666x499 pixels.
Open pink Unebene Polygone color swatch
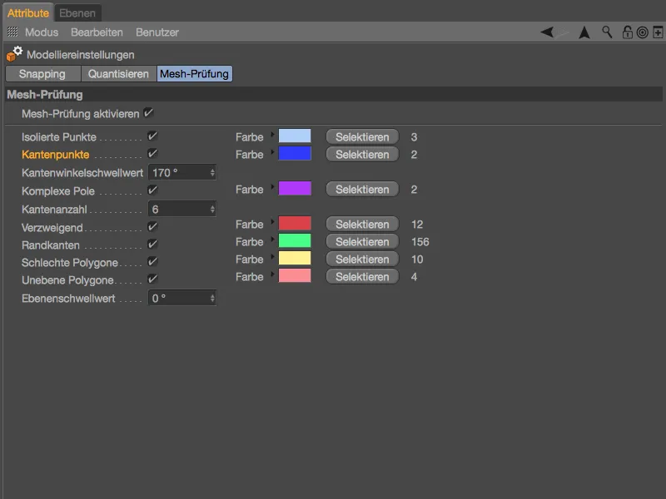(295, 275)
